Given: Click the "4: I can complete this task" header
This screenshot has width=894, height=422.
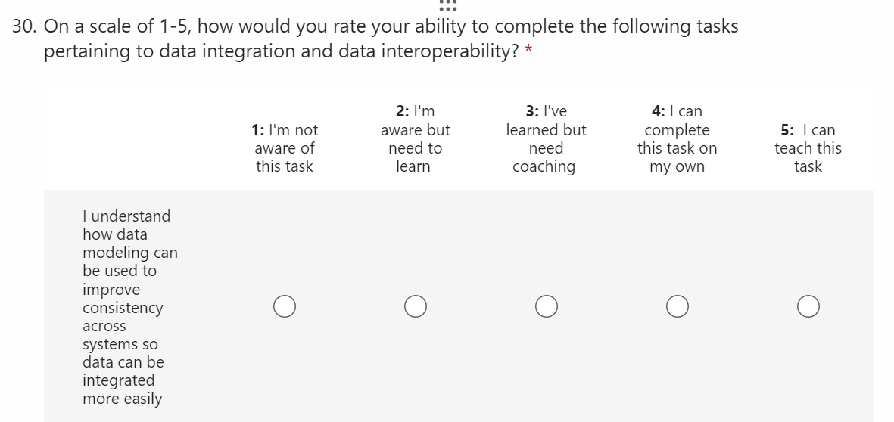Looking at the screenshot, I should [x=677, y=139].
